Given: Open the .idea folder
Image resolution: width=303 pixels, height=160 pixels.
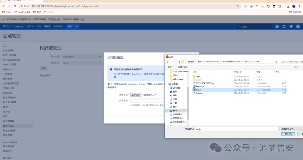Looking at the screenshot, I should [198, 77].
